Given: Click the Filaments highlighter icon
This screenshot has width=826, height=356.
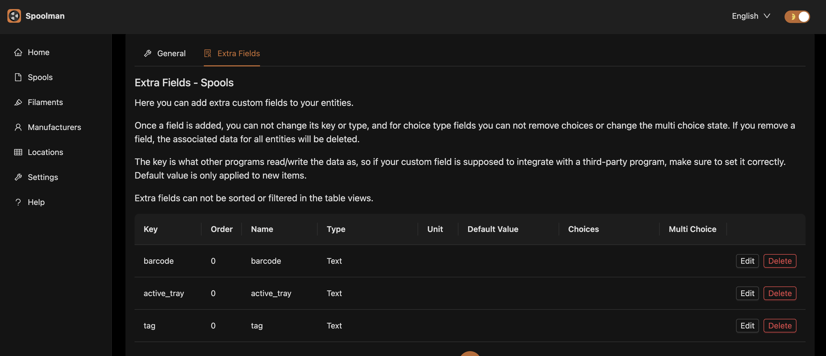Looking at the screenshot, I should point(18,102).
